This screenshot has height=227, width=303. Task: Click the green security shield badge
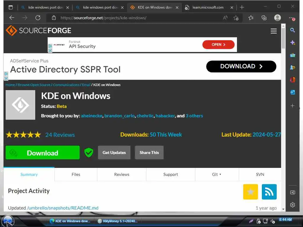89,153
